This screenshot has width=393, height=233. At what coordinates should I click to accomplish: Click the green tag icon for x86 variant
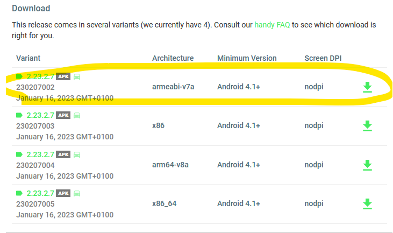click(x=20, y=115)
